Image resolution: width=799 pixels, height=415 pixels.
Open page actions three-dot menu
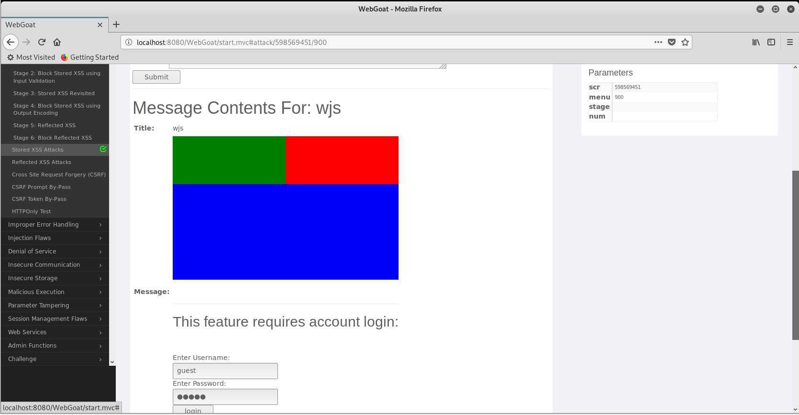click(x=658, y=42)
